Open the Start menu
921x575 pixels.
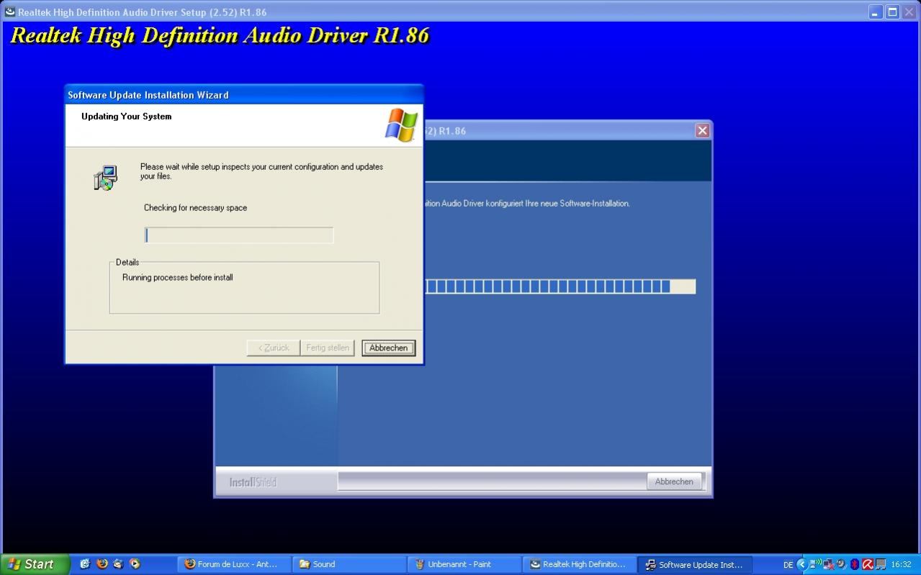click(x=35, y=564)
